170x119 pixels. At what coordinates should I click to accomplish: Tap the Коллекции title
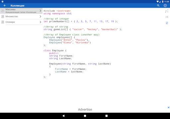click(17, 6)
